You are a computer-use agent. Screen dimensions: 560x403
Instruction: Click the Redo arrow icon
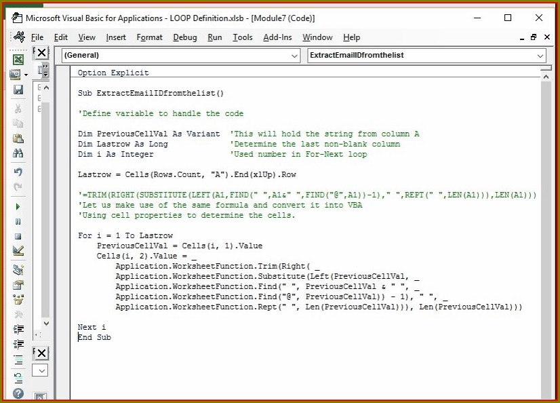coord(18,187)
